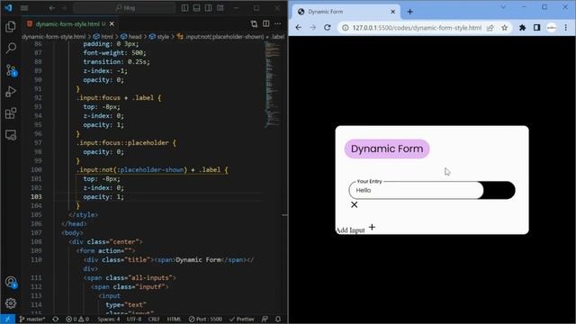The height and width of the screenshot is (324, 576).
Task: Close the dynamic-form-style.html editor tab
Action: [x=112, y=24]
